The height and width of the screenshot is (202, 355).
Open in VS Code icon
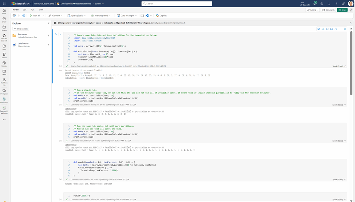(x=147, y=16)
